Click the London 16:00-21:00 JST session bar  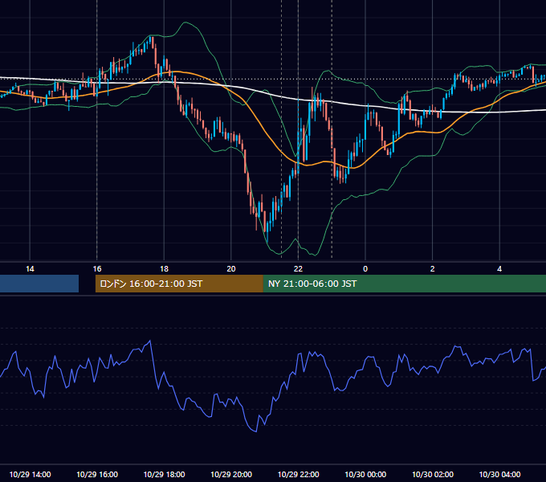(179, 284)
